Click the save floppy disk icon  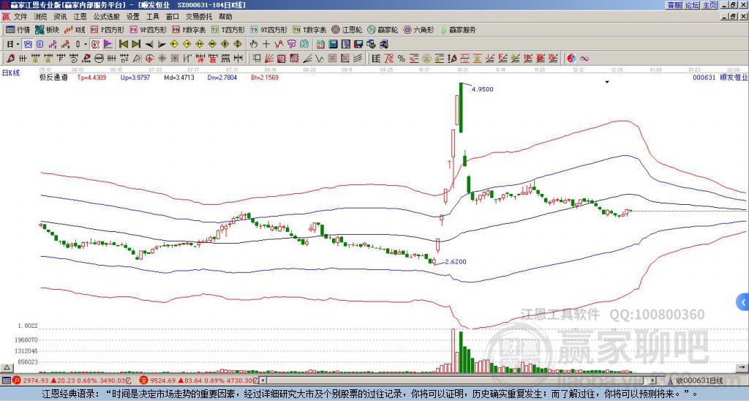358,44
